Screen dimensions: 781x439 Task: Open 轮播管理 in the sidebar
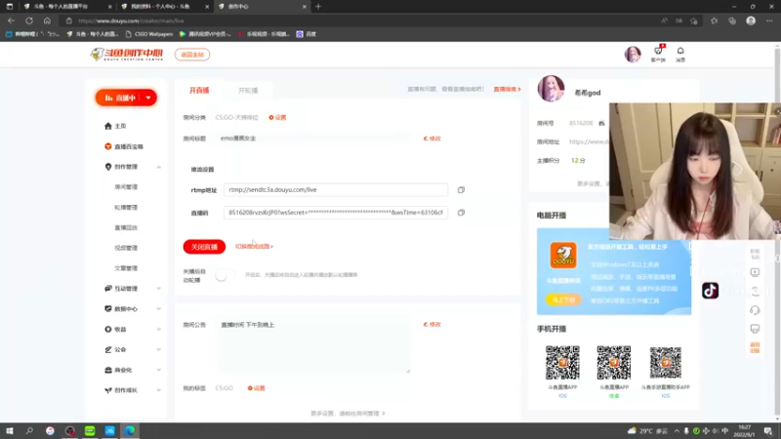(126, 208)
